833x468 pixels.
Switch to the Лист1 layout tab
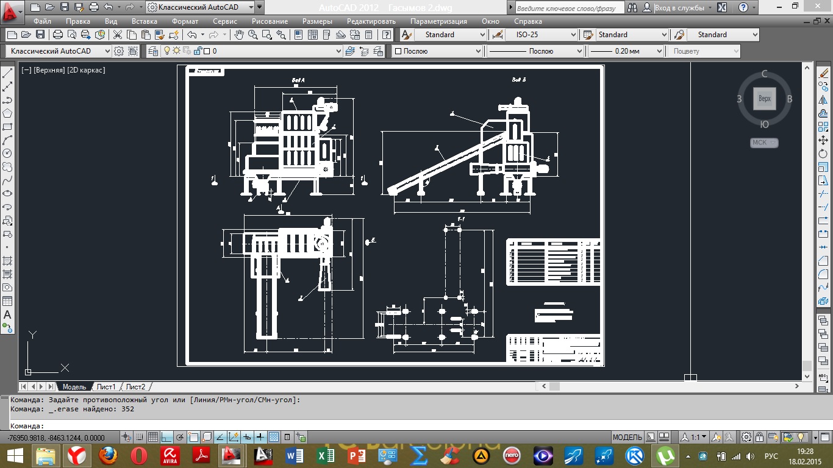coord(105,386)
